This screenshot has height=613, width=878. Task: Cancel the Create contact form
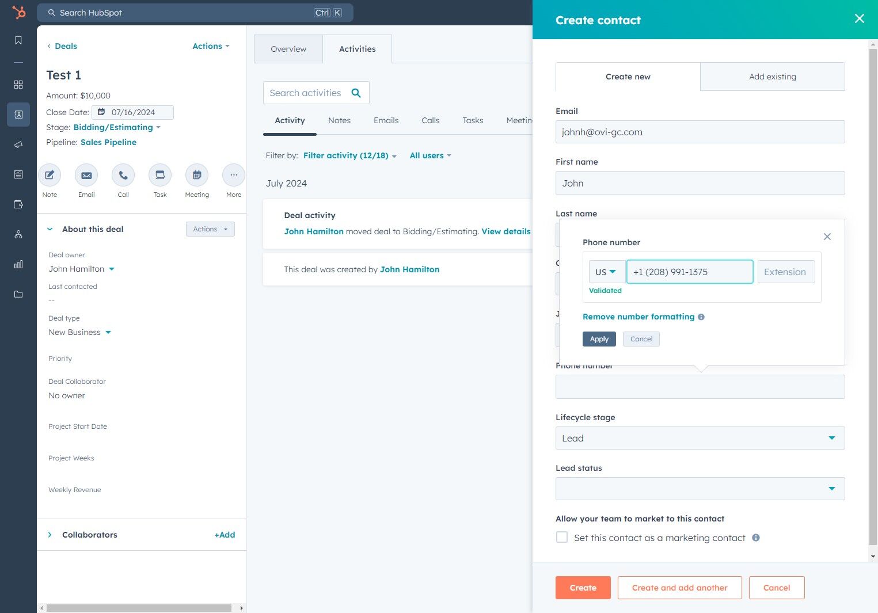coord(777,588)
